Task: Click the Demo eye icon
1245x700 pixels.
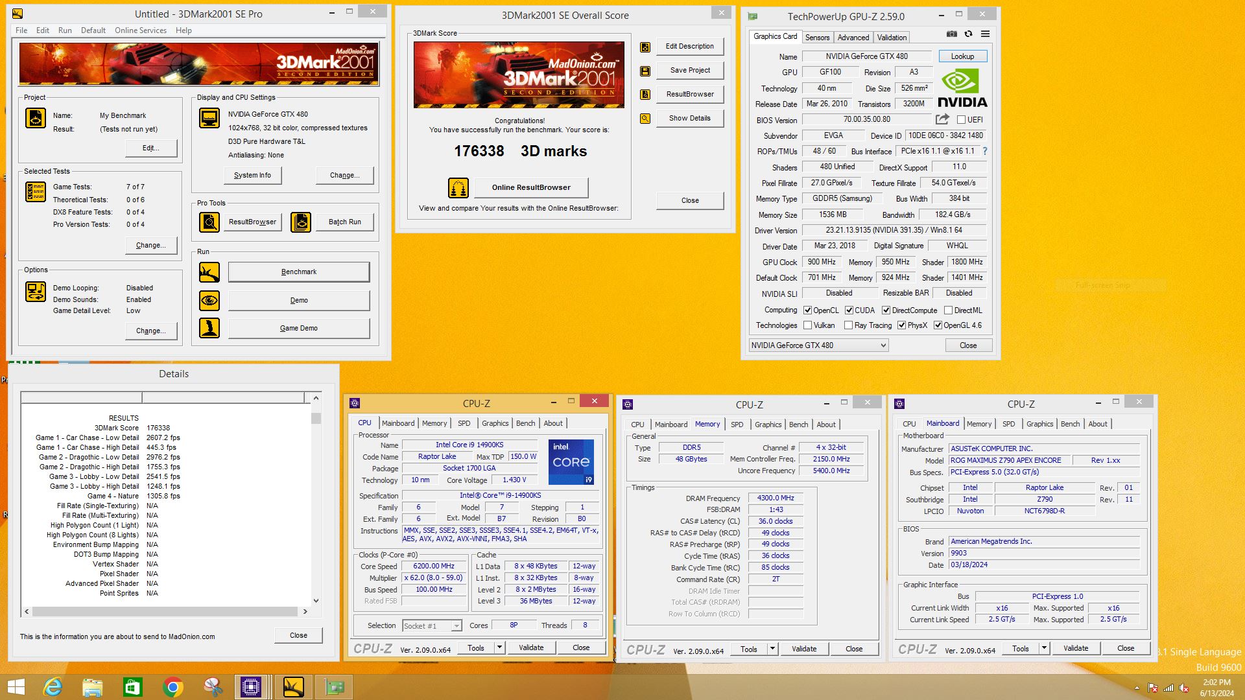Action: pos(209,300)
